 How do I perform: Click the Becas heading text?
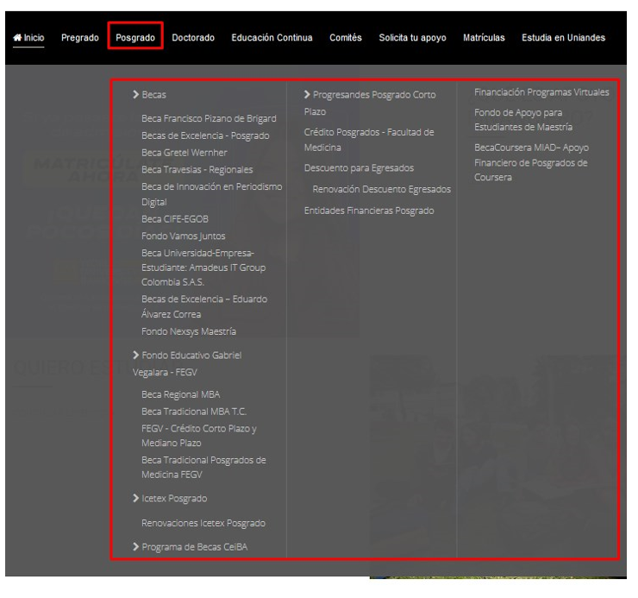pyautogui.click(x=153, y=95)
